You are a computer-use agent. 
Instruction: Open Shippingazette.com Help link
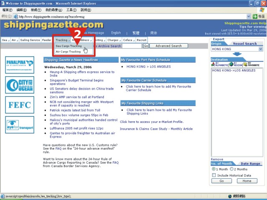tap(245, 23)
